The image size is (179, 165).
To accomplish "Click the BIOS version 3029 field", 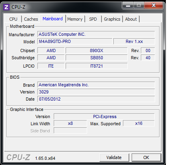I will point(96,92).
